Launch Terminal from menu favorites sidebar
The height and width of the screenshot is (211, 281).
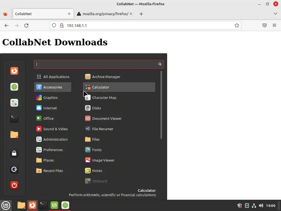click(14, 119)
